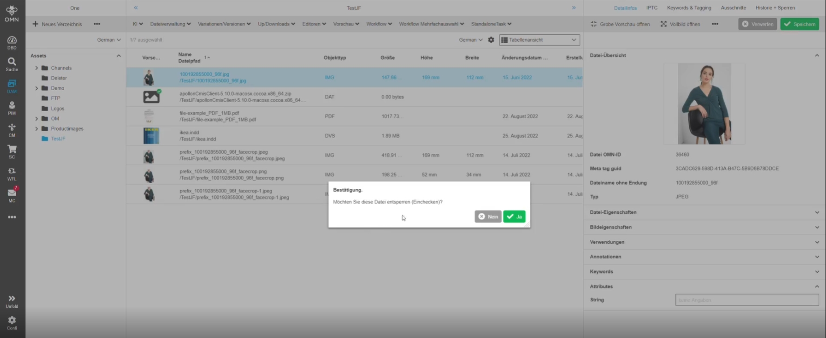Screen dimensions: 826x338
Task: Open the WFL workflow sidebar icon
Action: coord(12,173)
